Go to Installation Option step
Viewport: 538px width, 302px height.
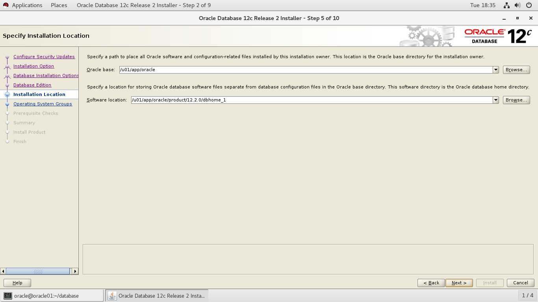[x=33, y=66]
